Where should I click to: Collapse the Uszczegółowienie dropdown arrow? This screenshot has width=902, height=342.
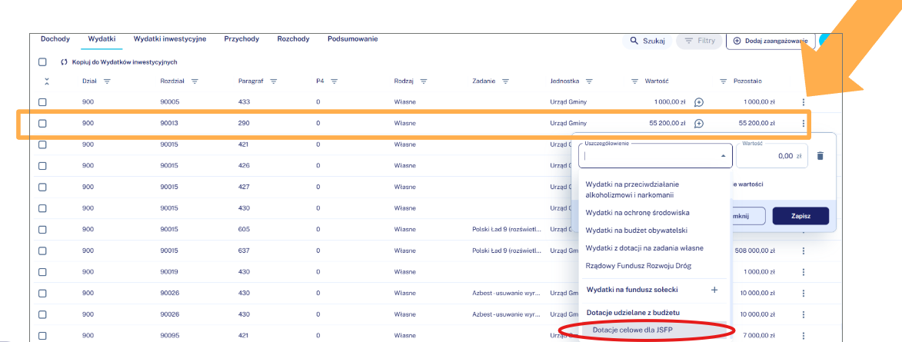click(x=722, y=156)
